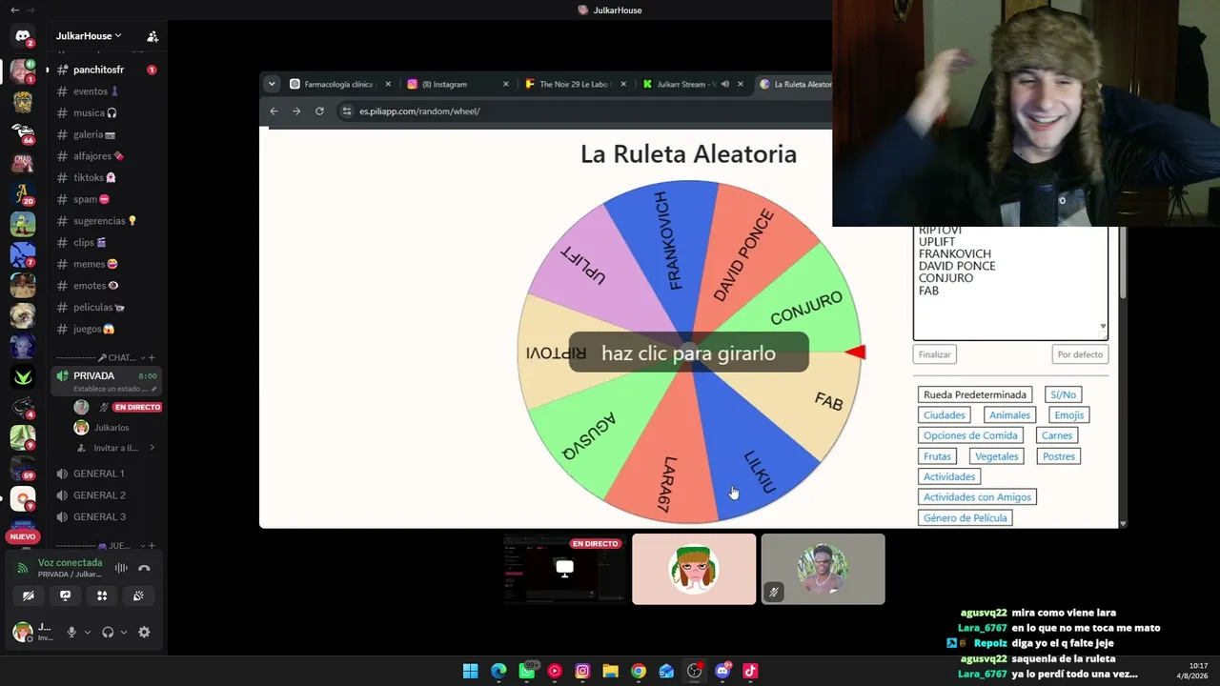
Task: View site information for piliapp
Action: [x=347, y=111]
